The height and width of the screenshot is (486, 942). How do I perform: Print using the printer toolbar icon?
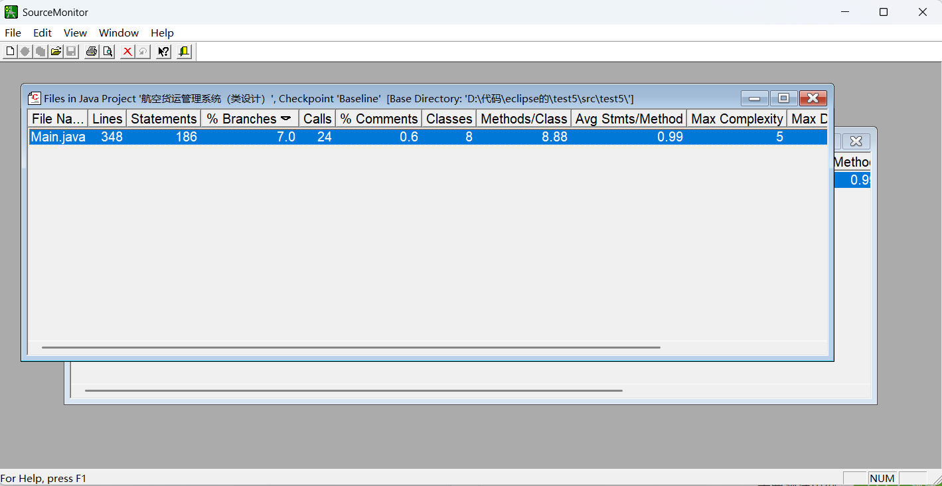[x=92, y=52]
